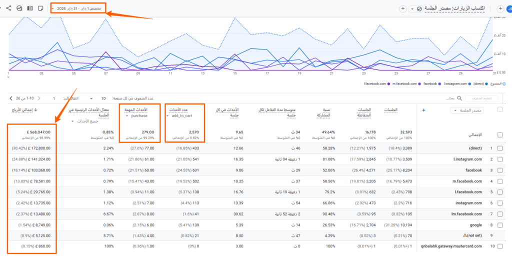Click the الأحداث المهمة column header
Image resolution: width=512 pixels, height=257 pixels.
[136, 110]
